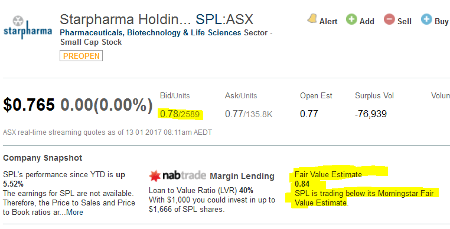Screen dimensions: 450x229
Task: Click the Surplus Vol value -76,939
Action: point(371,114)
